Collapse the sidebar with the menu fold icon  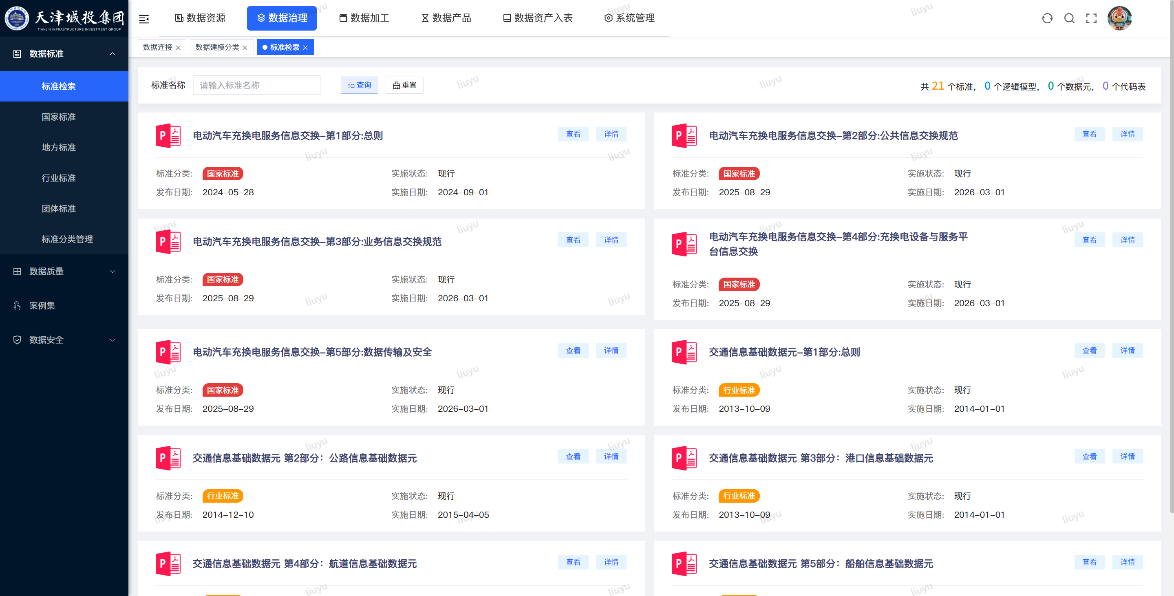[x=144, y=19]
